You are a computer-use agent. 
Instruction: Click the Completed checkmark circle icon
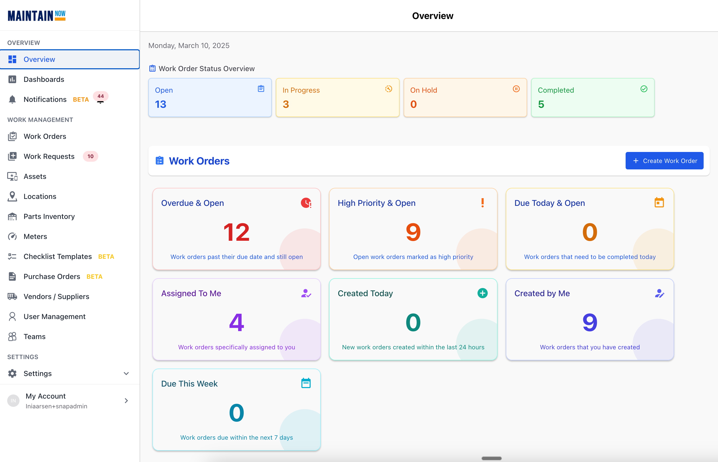pyautogui.click(x=644, y=89)
